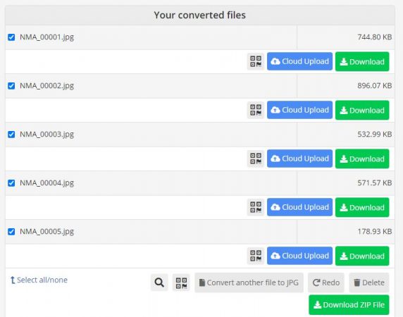This screenshot has height=317, width=403.
Task: Open QR code icon for NMA_00003.jpg
Action: [256, 158]
